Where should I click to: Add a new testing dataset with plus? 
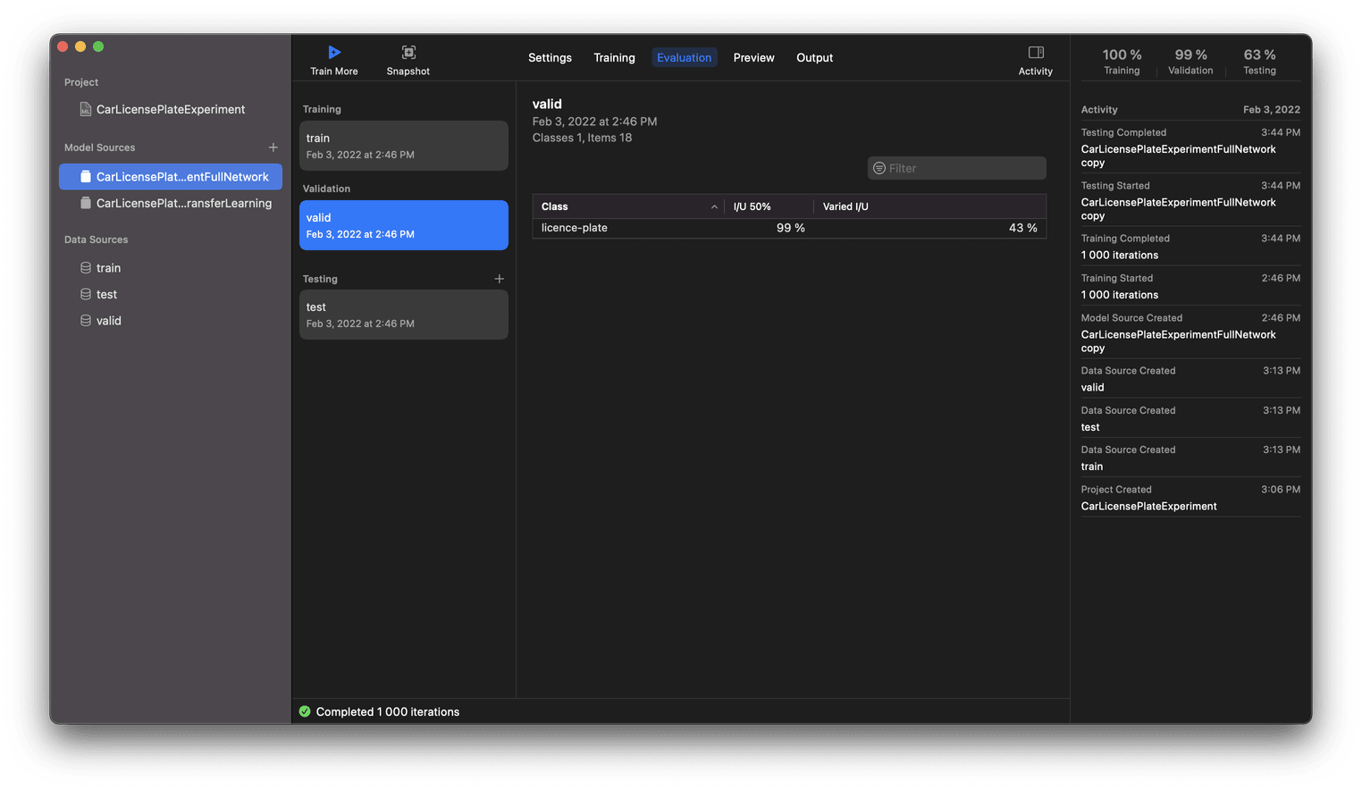coord(500,279)
